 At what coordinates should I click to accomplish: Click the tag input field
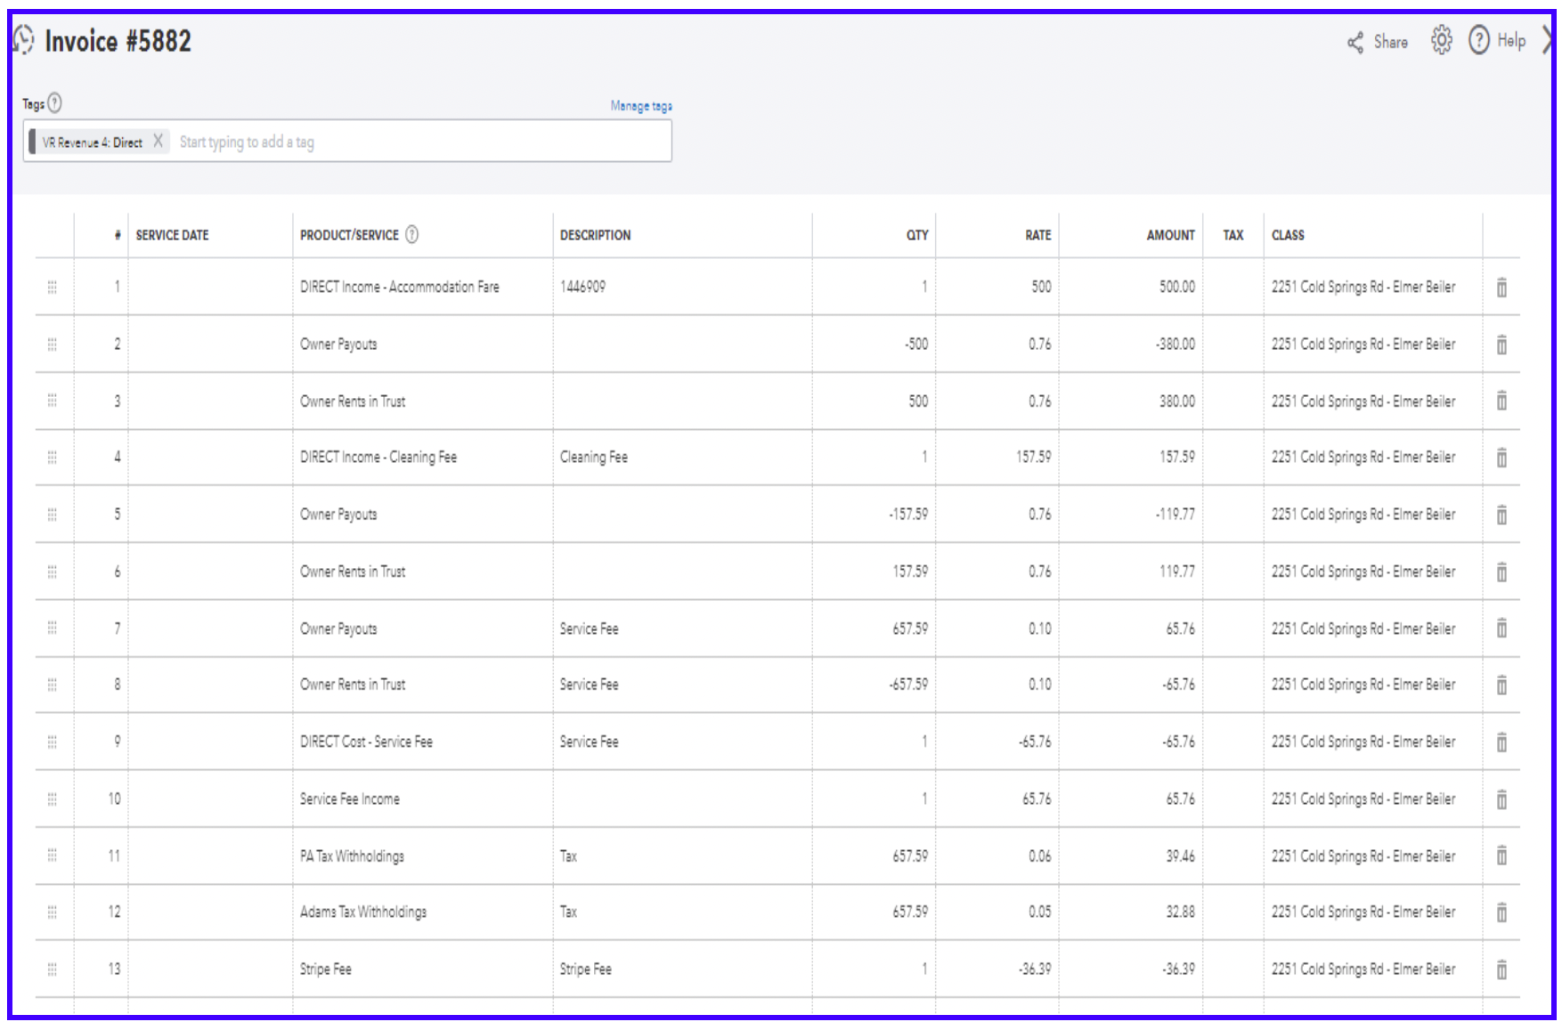[x=419, y=142]
